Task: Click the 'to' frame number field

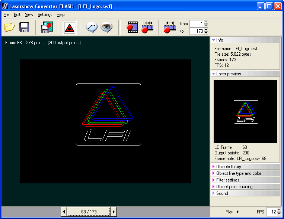Action: tap(197, 31)
